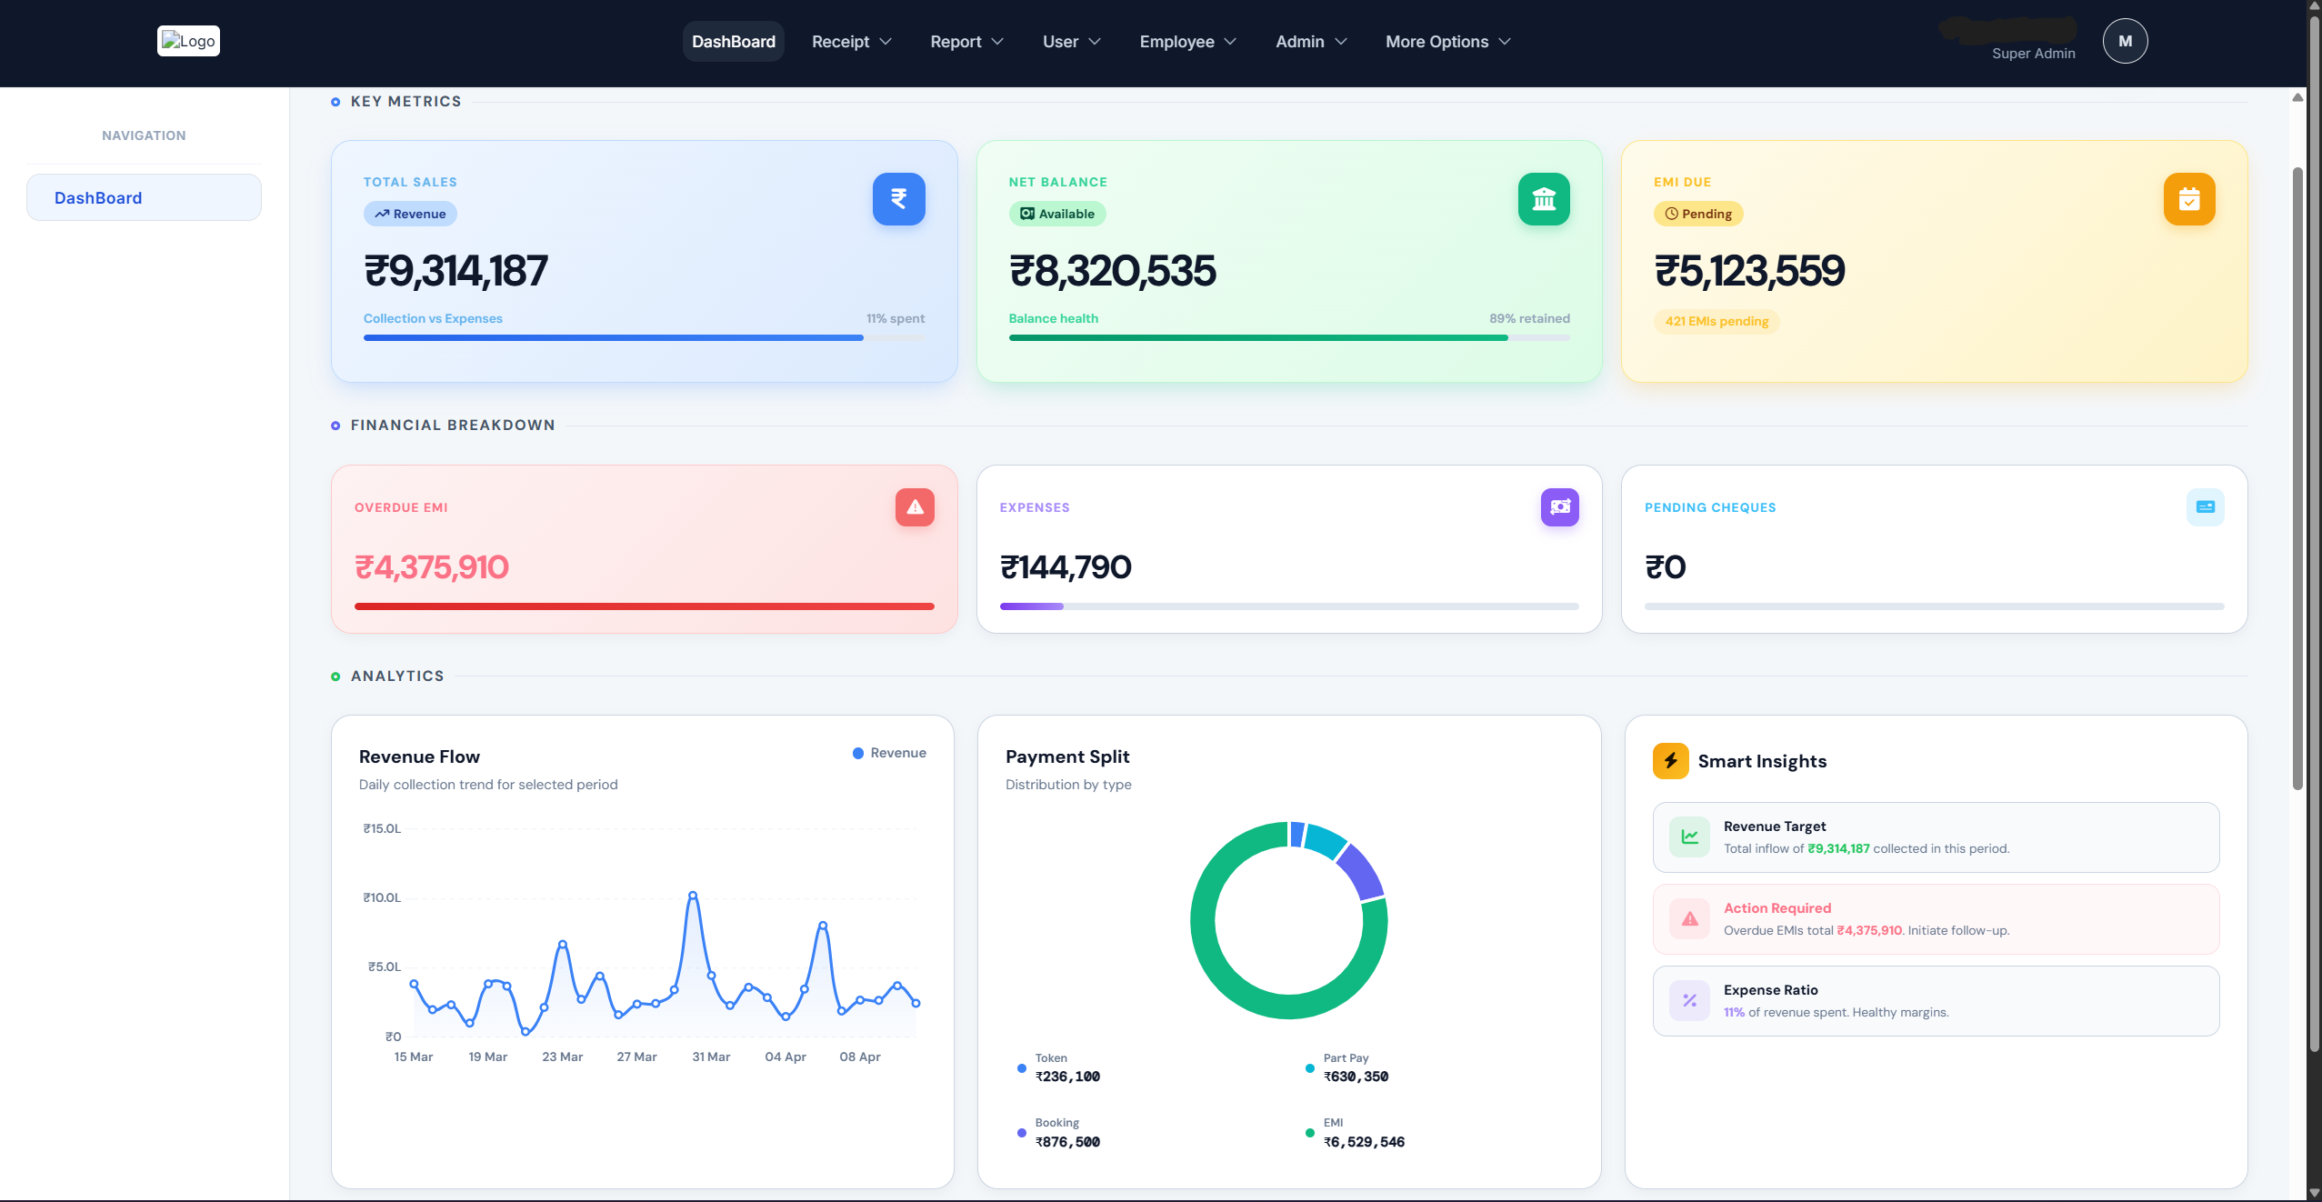
Task: Open the Employee dropdown
Action: point(1186,41)
